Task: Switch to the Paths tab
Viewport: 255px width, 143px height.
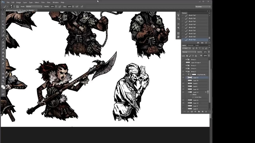Action: pyautogui.click(x=197, y=45)
